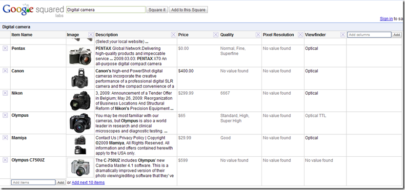The width and height of the screenshot is (405, 190).
Task: Click the Price column header
Action: point(183,35)
